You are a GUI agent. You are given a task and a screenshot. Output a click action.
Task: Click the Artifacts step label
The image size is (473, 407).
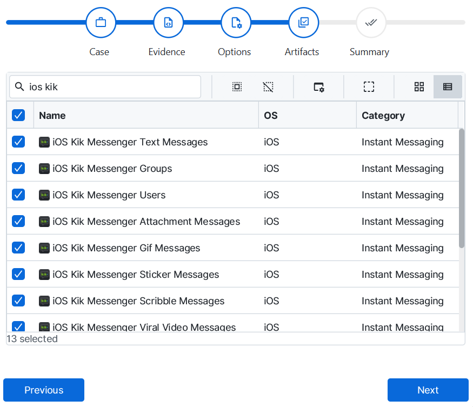(302, 52)
